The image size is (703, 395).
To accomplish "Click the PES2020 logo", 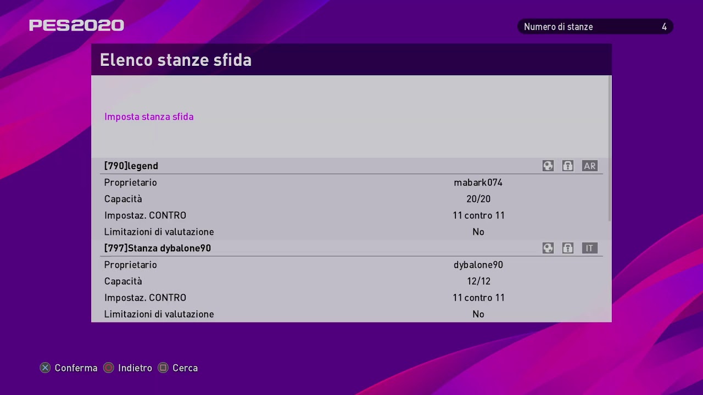I will [x=76, y=25].
